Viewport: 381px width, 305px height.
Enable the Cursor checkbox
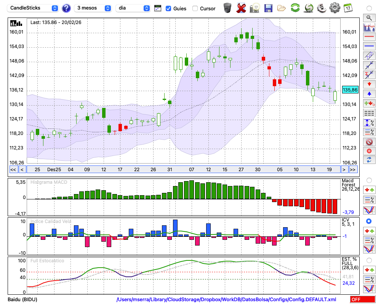tap(195, 8)
